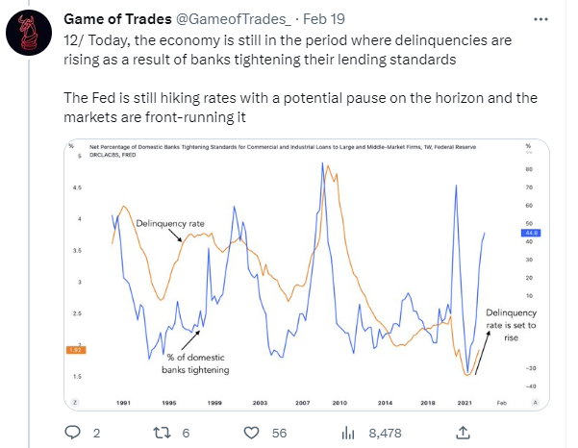This screenshot has width=578, height=448.
Task: Click the reply speech bubble icon
Action: click(70, 434)
